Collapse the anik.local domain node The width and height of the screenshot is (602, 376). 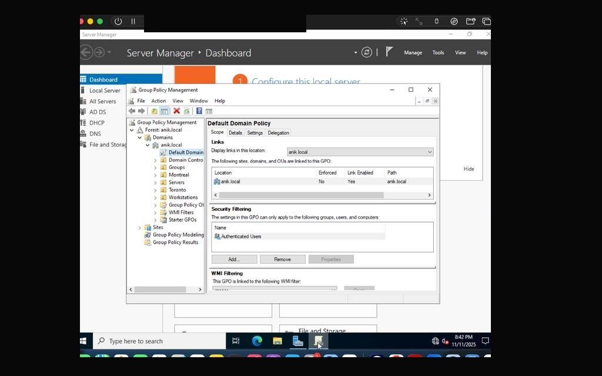click(148, 145)
